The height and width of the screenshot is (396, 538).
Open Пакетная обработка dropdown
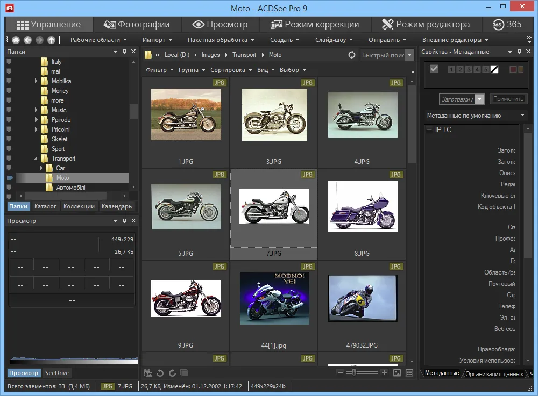tap(221, 40)
